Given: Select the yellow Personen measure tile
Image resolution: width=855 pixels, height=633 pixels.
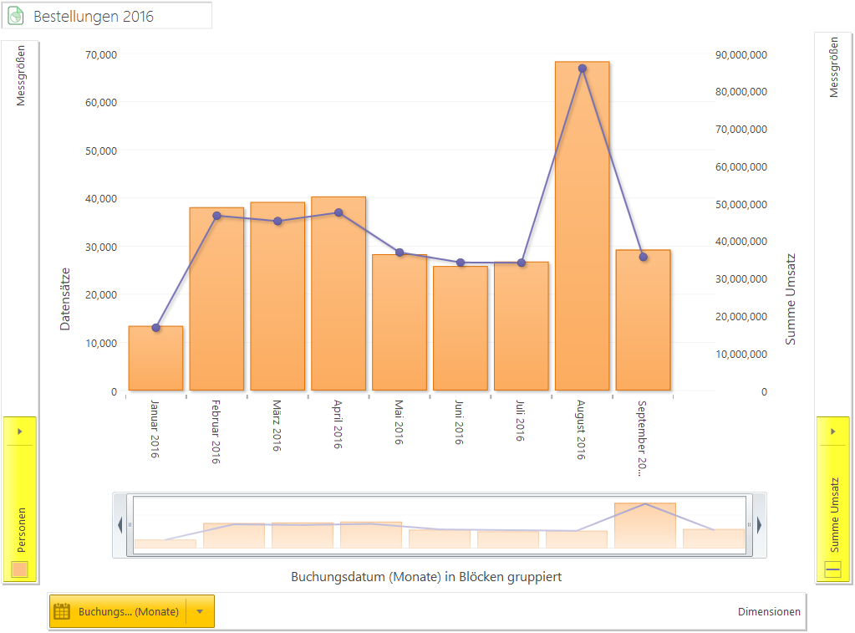Looking at the screenshot, I should pos(19,499).
